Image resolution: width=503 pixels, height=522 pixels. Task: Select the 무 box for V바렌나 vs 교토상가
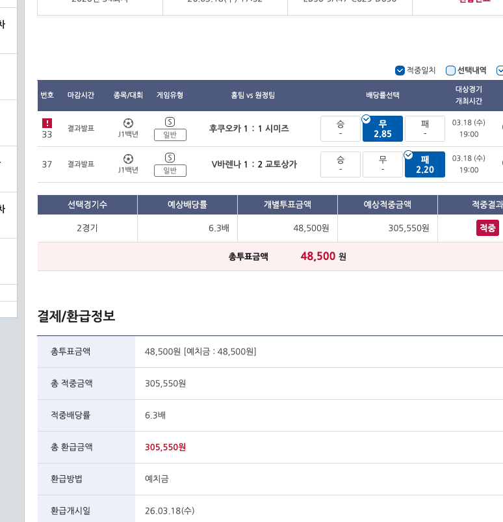pos(383,164)
